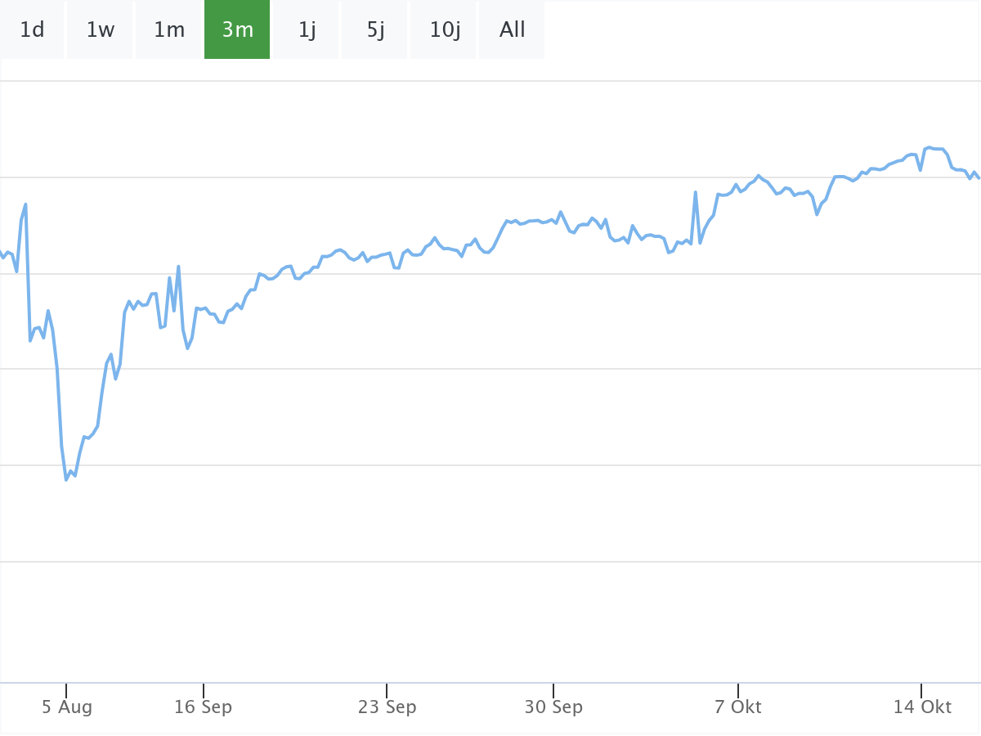Click the 14 Okt date label

(x=922, y=707)
